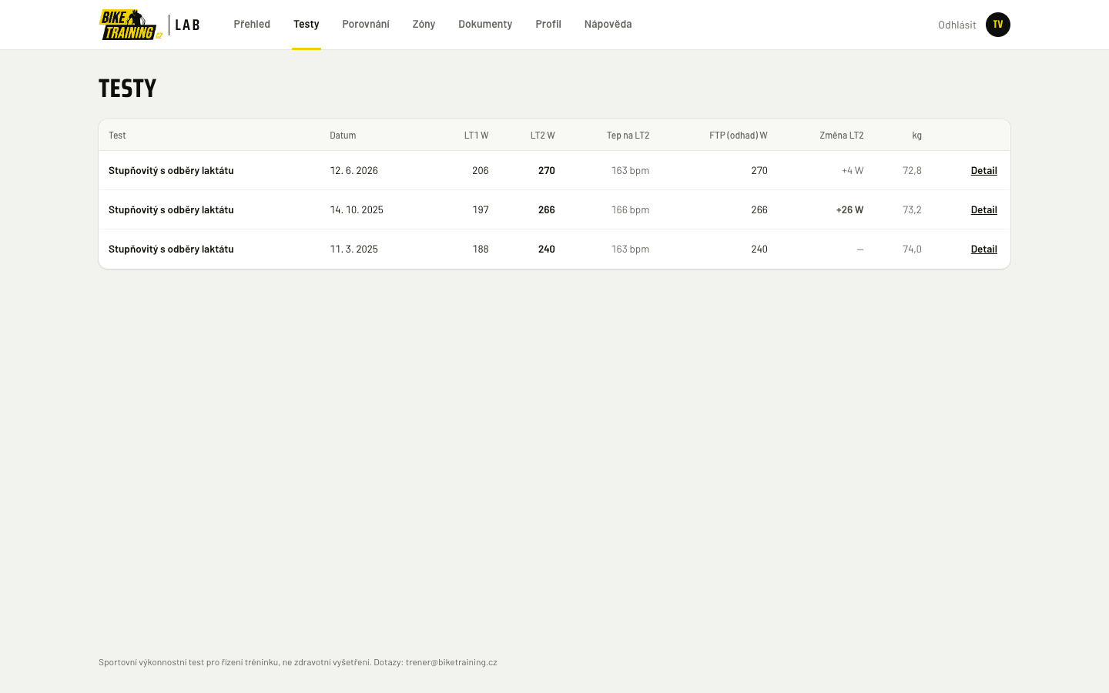This screenshot has height=693, width=1109.
Task: Go to the Profil page
Action: click(x=548, y=25)
